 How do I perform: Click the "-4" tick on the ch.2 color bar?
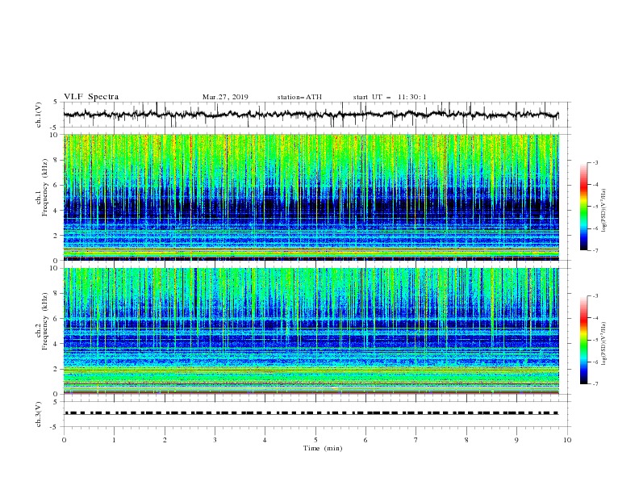coord(595,318)
